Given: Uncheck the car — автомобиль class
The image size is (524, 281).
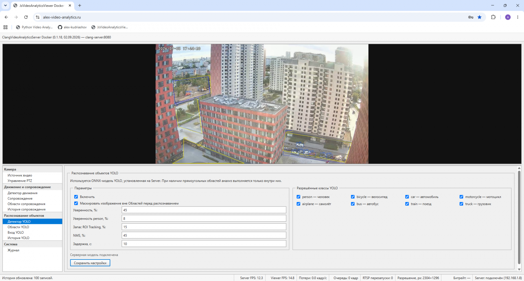Looking at the screenshot, I should tap(407, 197).
